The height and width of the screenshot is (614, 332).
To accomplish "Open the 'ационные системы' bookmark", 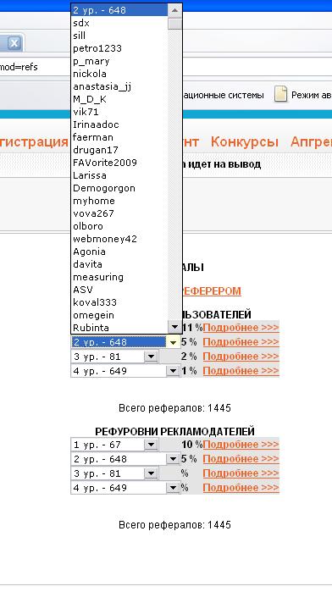I will (x=223, y=95).
